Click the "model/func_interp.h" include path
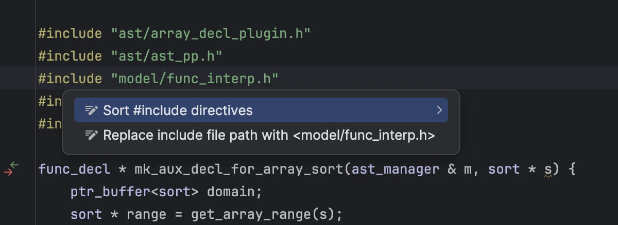Screen dimensions: 618x225 point(195,79)
